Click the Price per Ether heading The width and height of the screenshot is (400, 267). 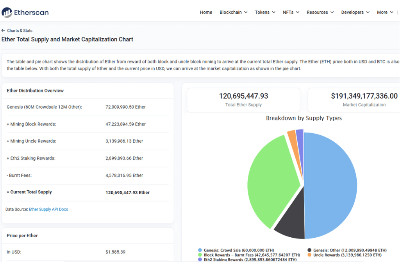[22, 236]
